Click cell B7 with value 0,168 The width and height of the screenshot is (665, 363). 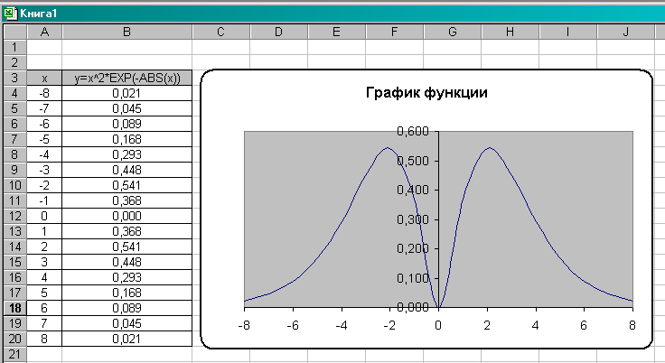coord(126,139)
